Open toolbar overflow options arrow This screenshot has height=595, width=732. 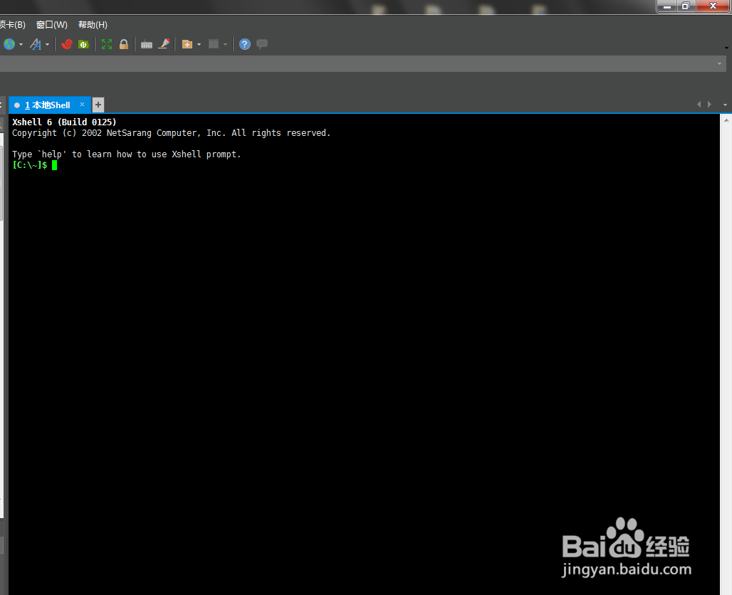tap(726, 48)
